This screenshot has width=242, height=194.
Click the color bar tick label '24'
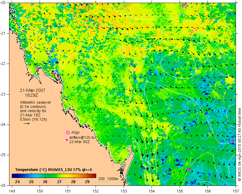click(x=18, y=182)
